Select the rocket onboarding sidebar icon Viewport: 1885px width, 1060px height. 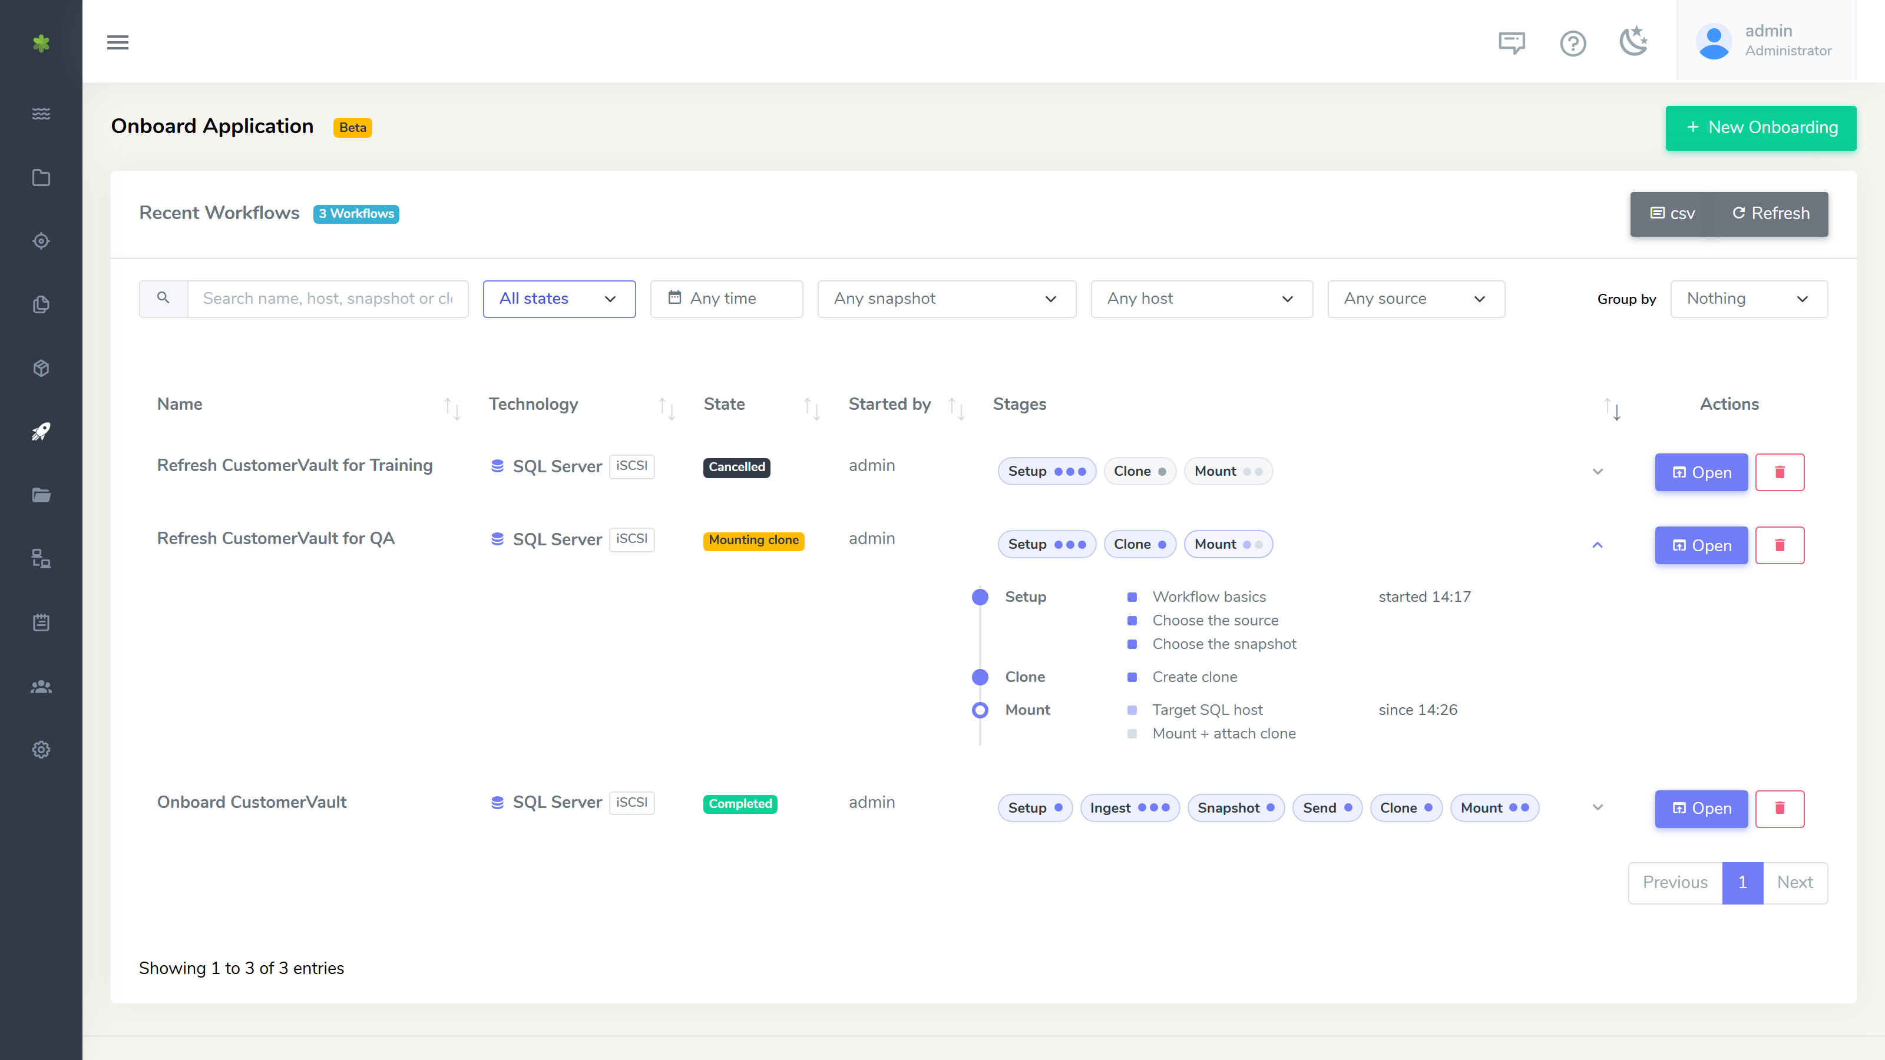[41, 432]
